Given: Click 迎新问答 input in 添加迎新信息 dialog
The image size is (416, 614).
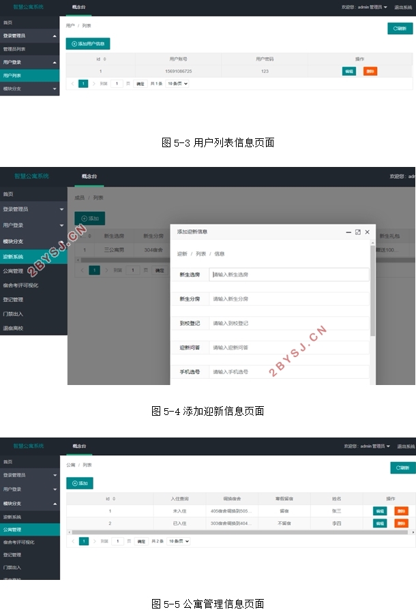Looking at the screenshot, I should tap(289, 348).
